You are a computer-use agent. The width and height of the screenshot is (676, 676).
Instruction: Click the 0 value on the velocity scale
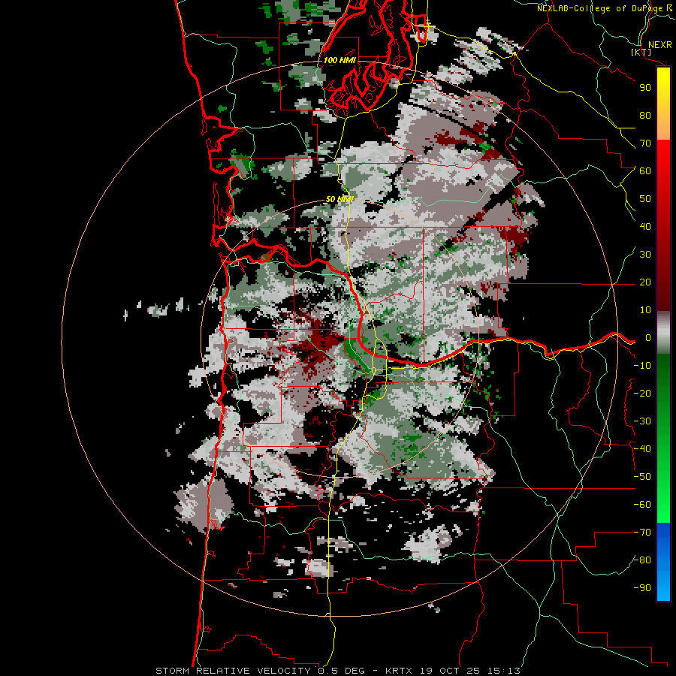coord(648,338)
